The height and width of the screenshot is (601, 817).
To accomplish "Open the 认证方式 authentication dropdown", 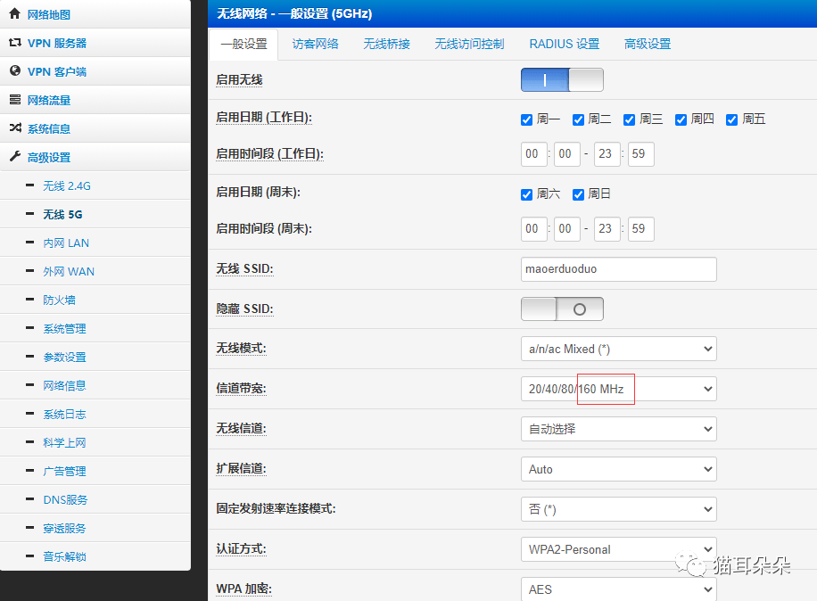I will [618, 549].
